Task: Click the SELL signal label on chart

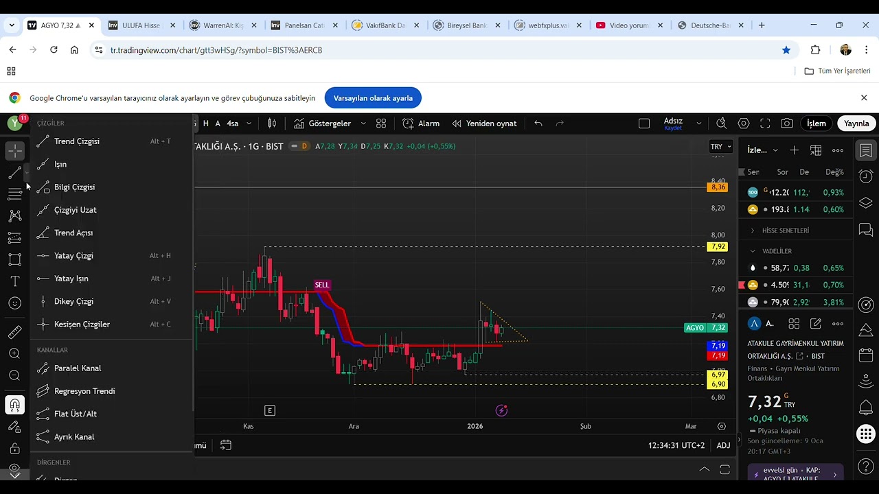Action: tap(322, 285)
